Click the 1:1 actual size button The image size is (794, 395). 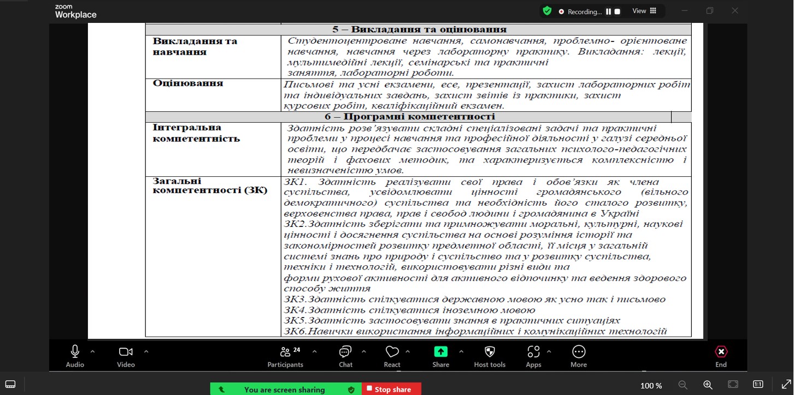[758, 385]
